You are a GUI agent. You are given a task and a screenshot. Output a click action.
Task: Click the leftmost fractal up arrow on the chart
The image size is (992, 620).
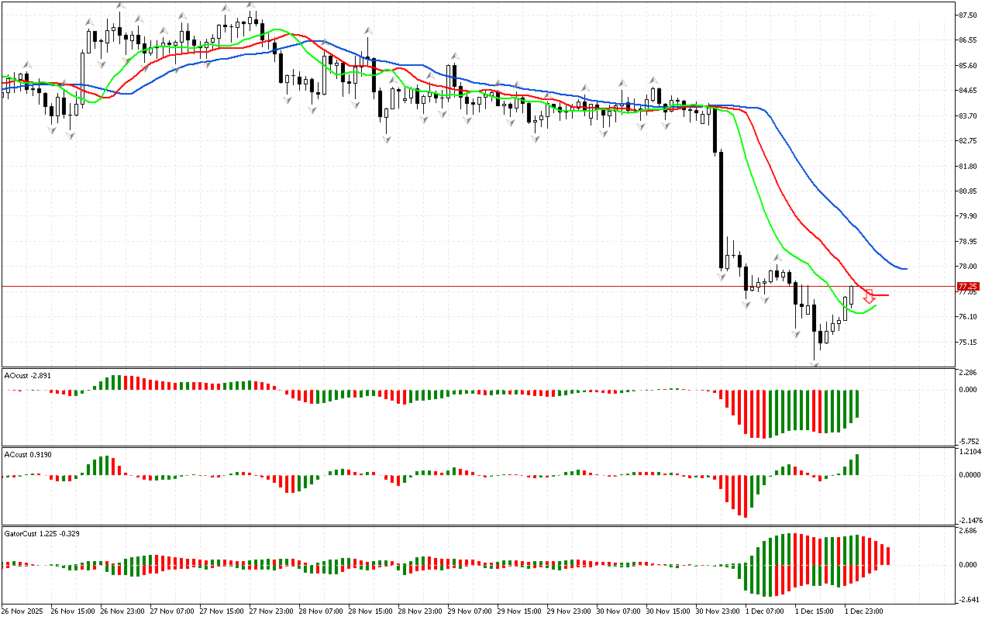pyautogui.click(x=27, y=65)
